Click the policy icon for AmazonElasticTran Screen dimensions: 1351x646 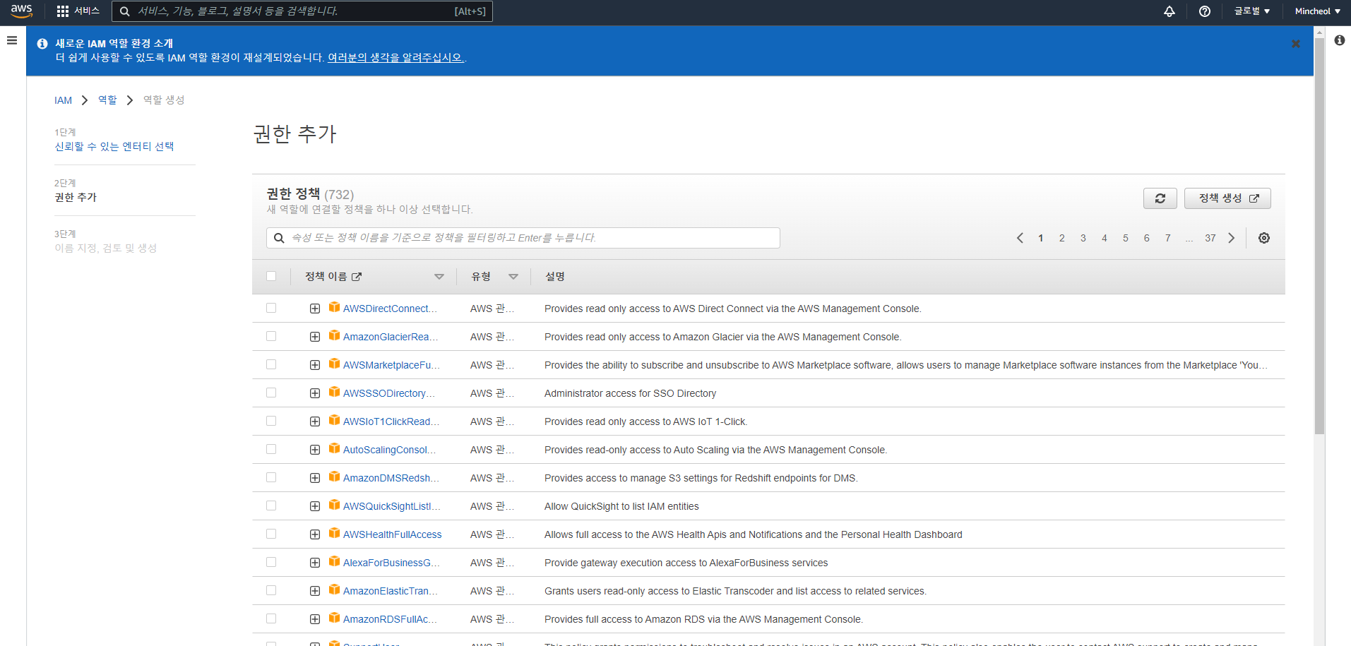point(335,590)
